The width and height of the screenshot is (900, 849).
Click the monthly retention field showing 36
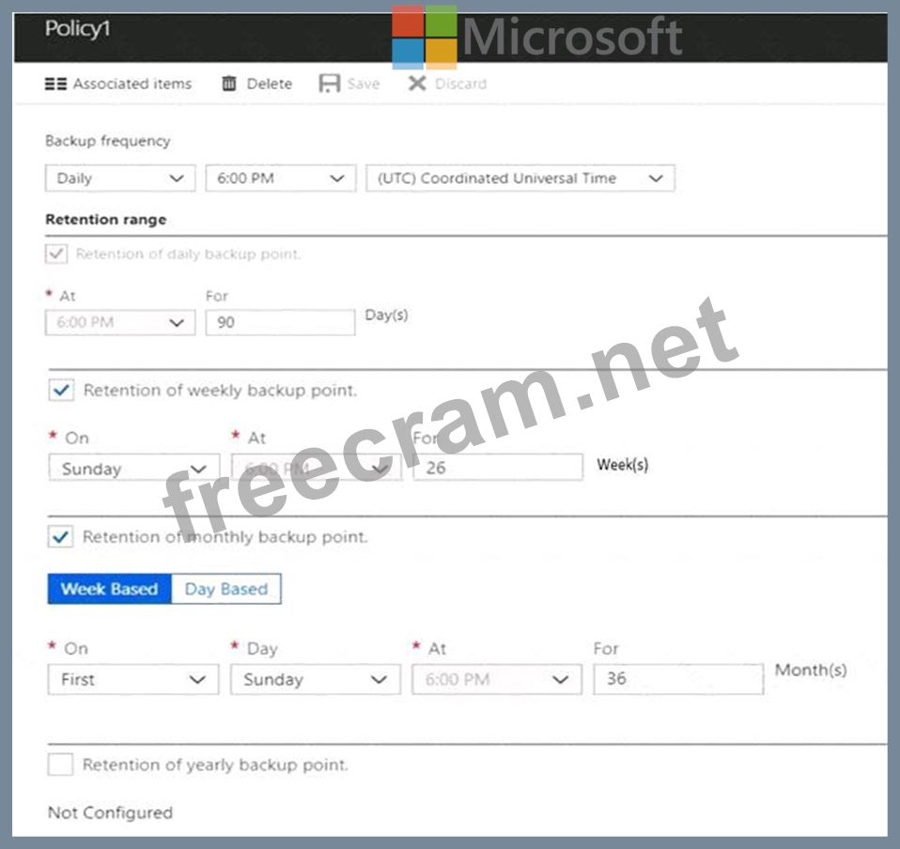click(677, 679)
